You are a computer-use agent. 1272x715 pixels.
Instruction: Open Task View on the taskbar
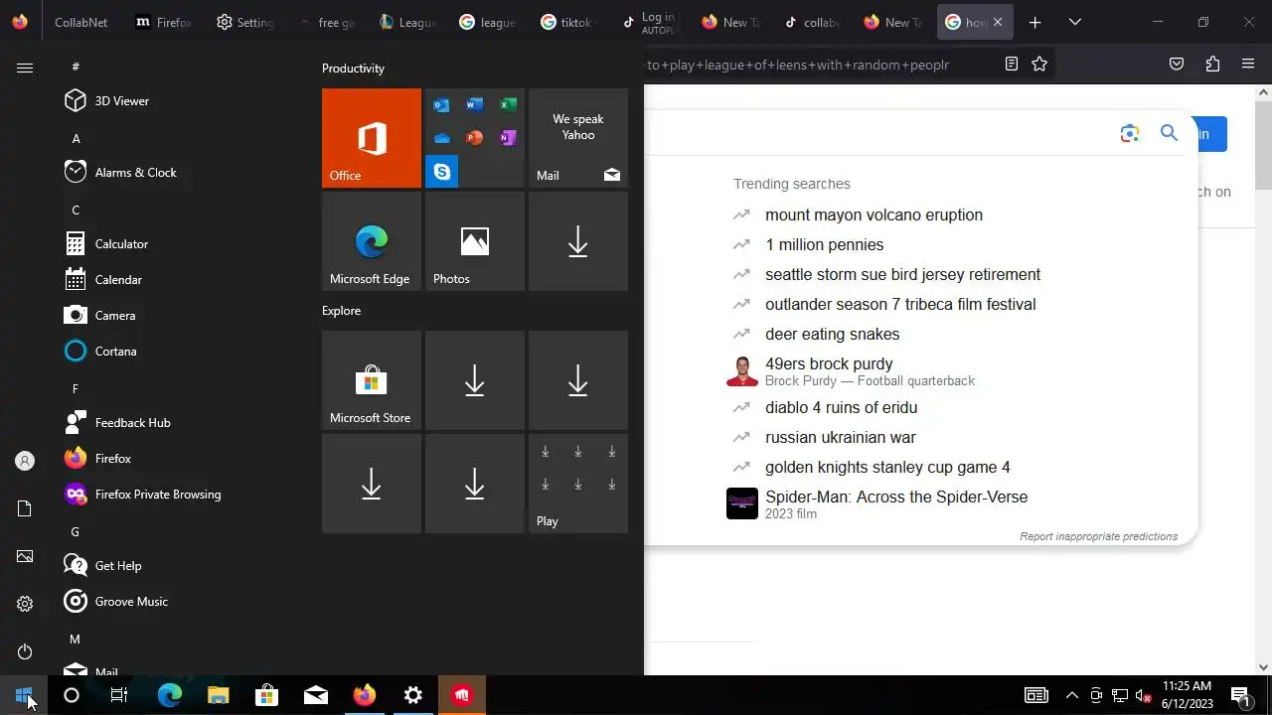point(119,695)
